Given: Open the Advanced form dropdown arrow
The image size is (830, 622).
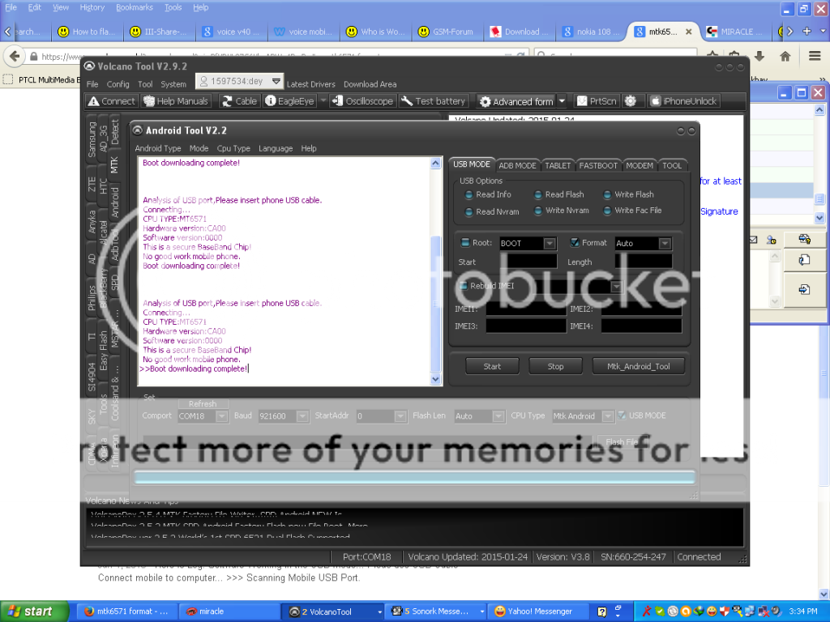Looking at the screenshot, I should point(563,101).
